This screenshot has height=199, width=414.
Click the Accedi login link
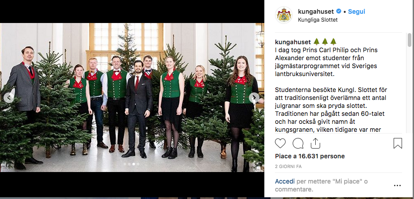point(285,181)
